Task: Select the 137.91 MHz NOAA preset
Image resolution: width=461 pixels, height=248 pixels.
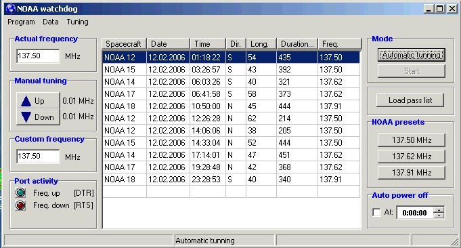Action: tap(412, 172)
